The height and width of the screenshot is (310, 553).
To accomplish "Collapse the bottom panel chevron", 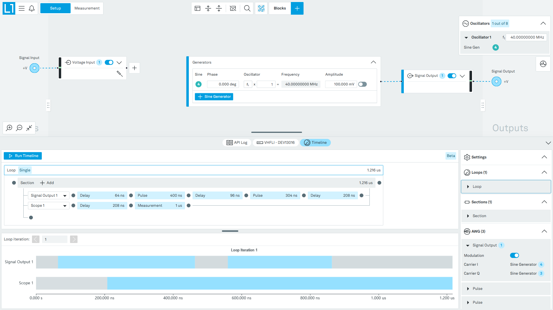I will (x=548, y=143).
